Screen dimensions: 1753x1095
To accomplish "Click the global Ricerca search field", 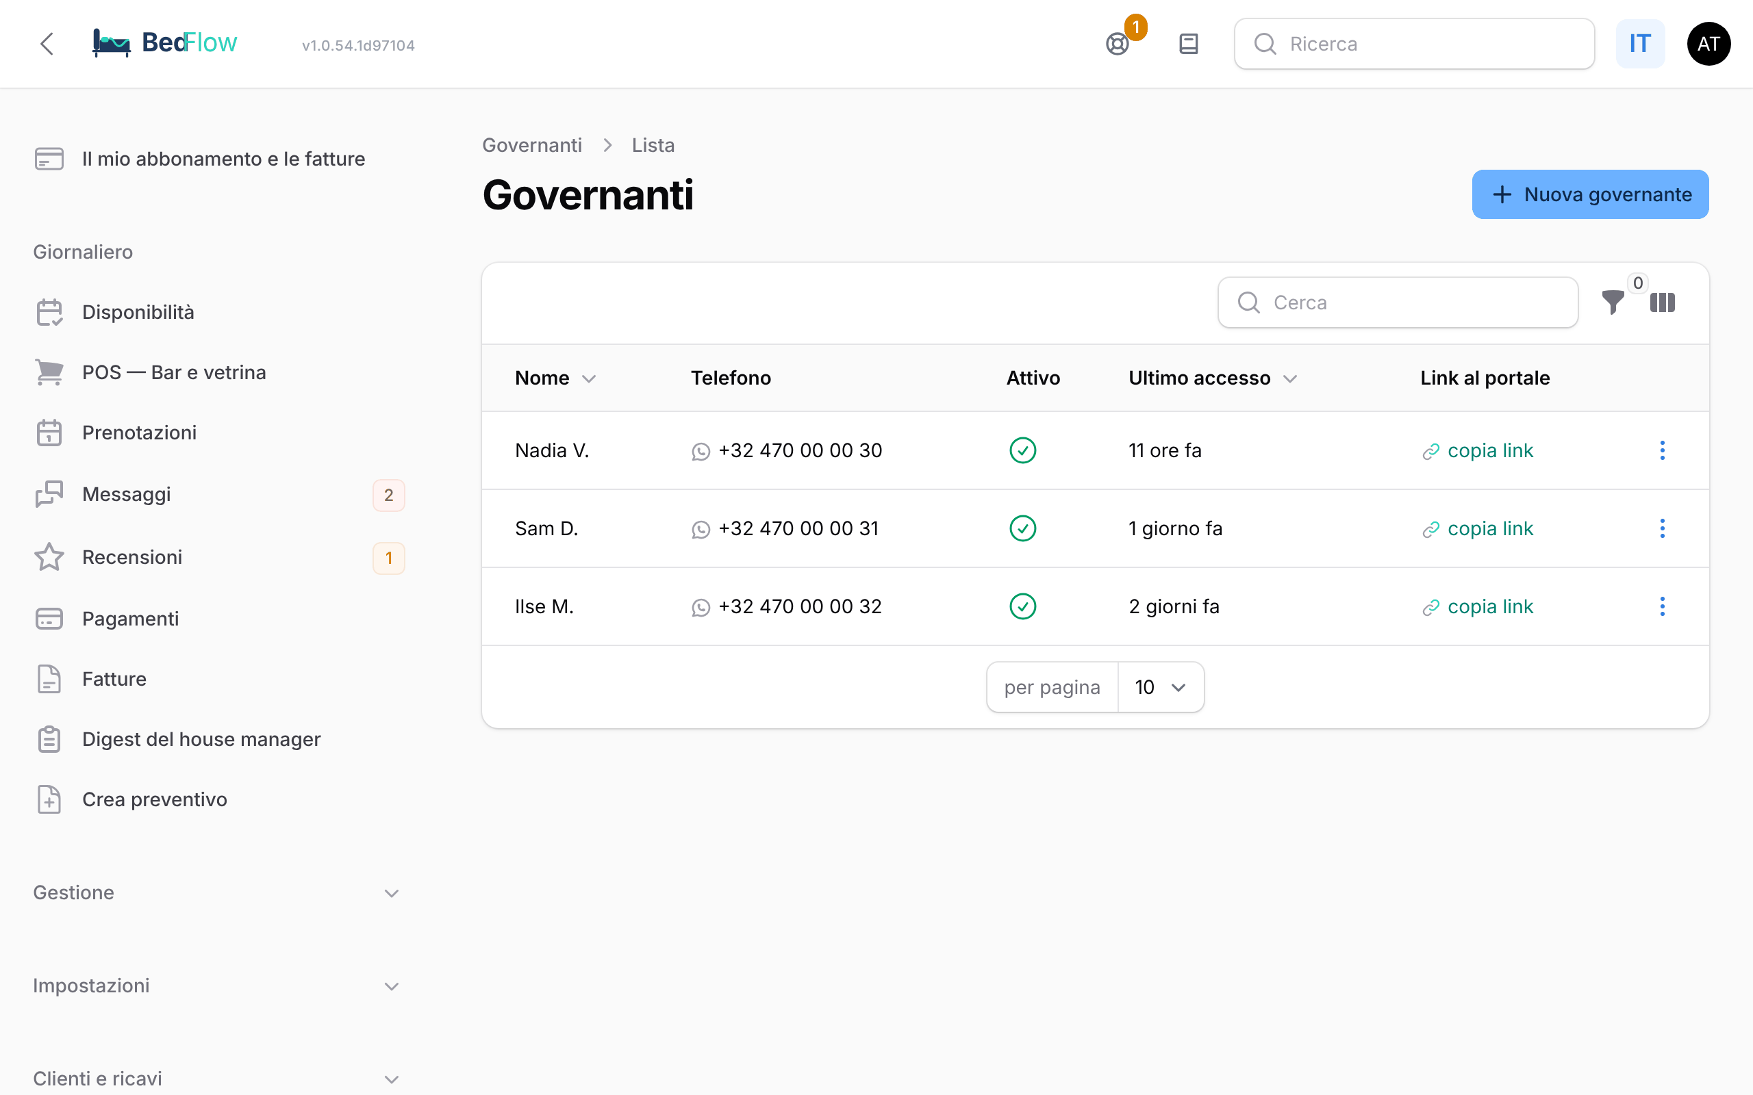I will 1414,44.
